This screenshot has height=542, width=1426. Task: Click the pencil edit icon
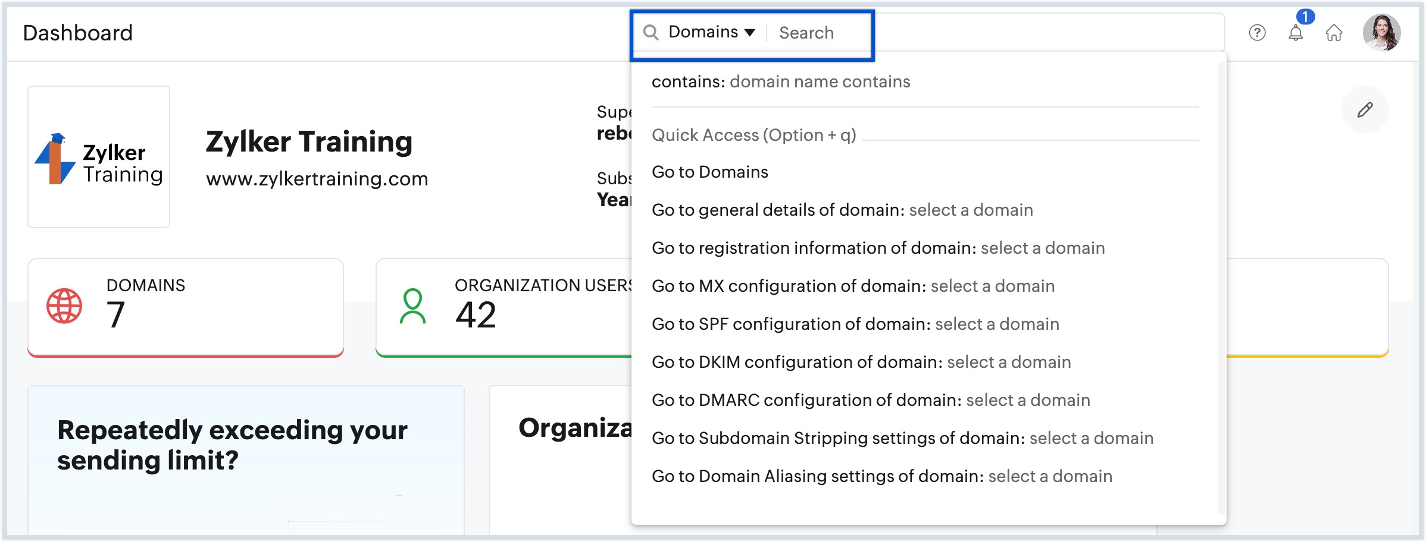tap(1365, 110)
